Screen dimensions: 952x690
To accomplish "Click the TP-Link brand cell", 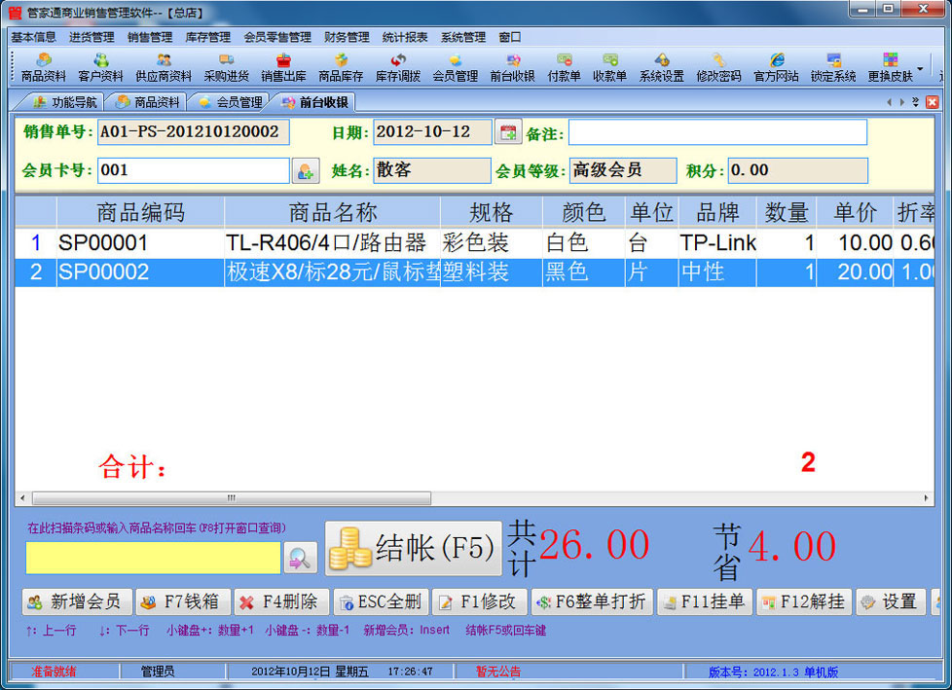I will [717, 242].
